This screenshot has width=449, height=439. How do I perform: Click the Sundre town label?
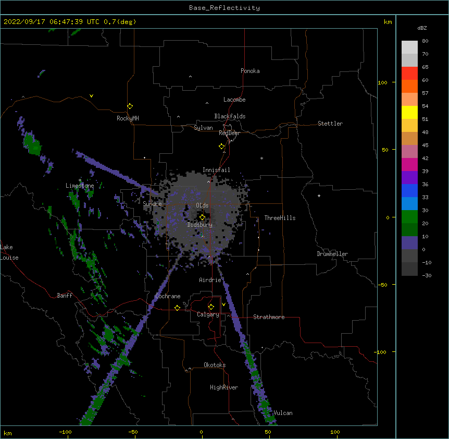(152, 204)
